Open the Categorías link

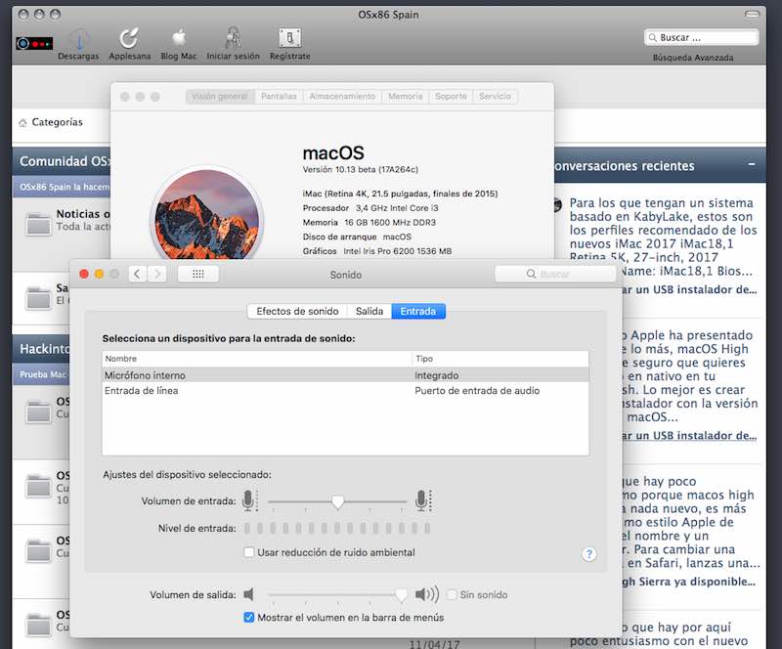[58, 122]
